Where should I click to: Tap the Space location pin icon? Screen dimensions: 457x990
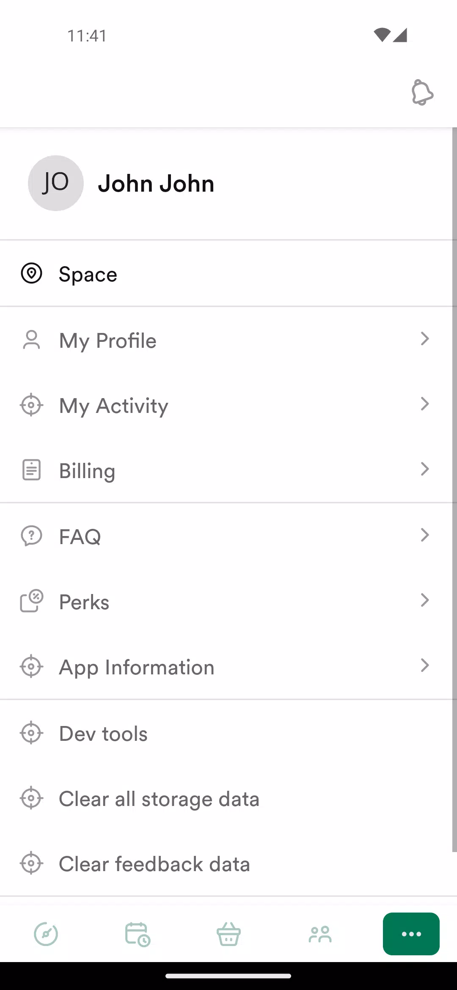[32, 273]
